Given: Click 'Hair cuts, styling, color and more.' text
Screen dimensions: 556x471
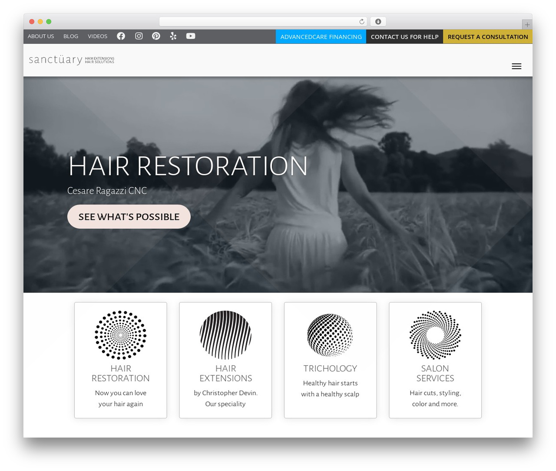Looking at the screenshot, I should click(x=435, y=398).
